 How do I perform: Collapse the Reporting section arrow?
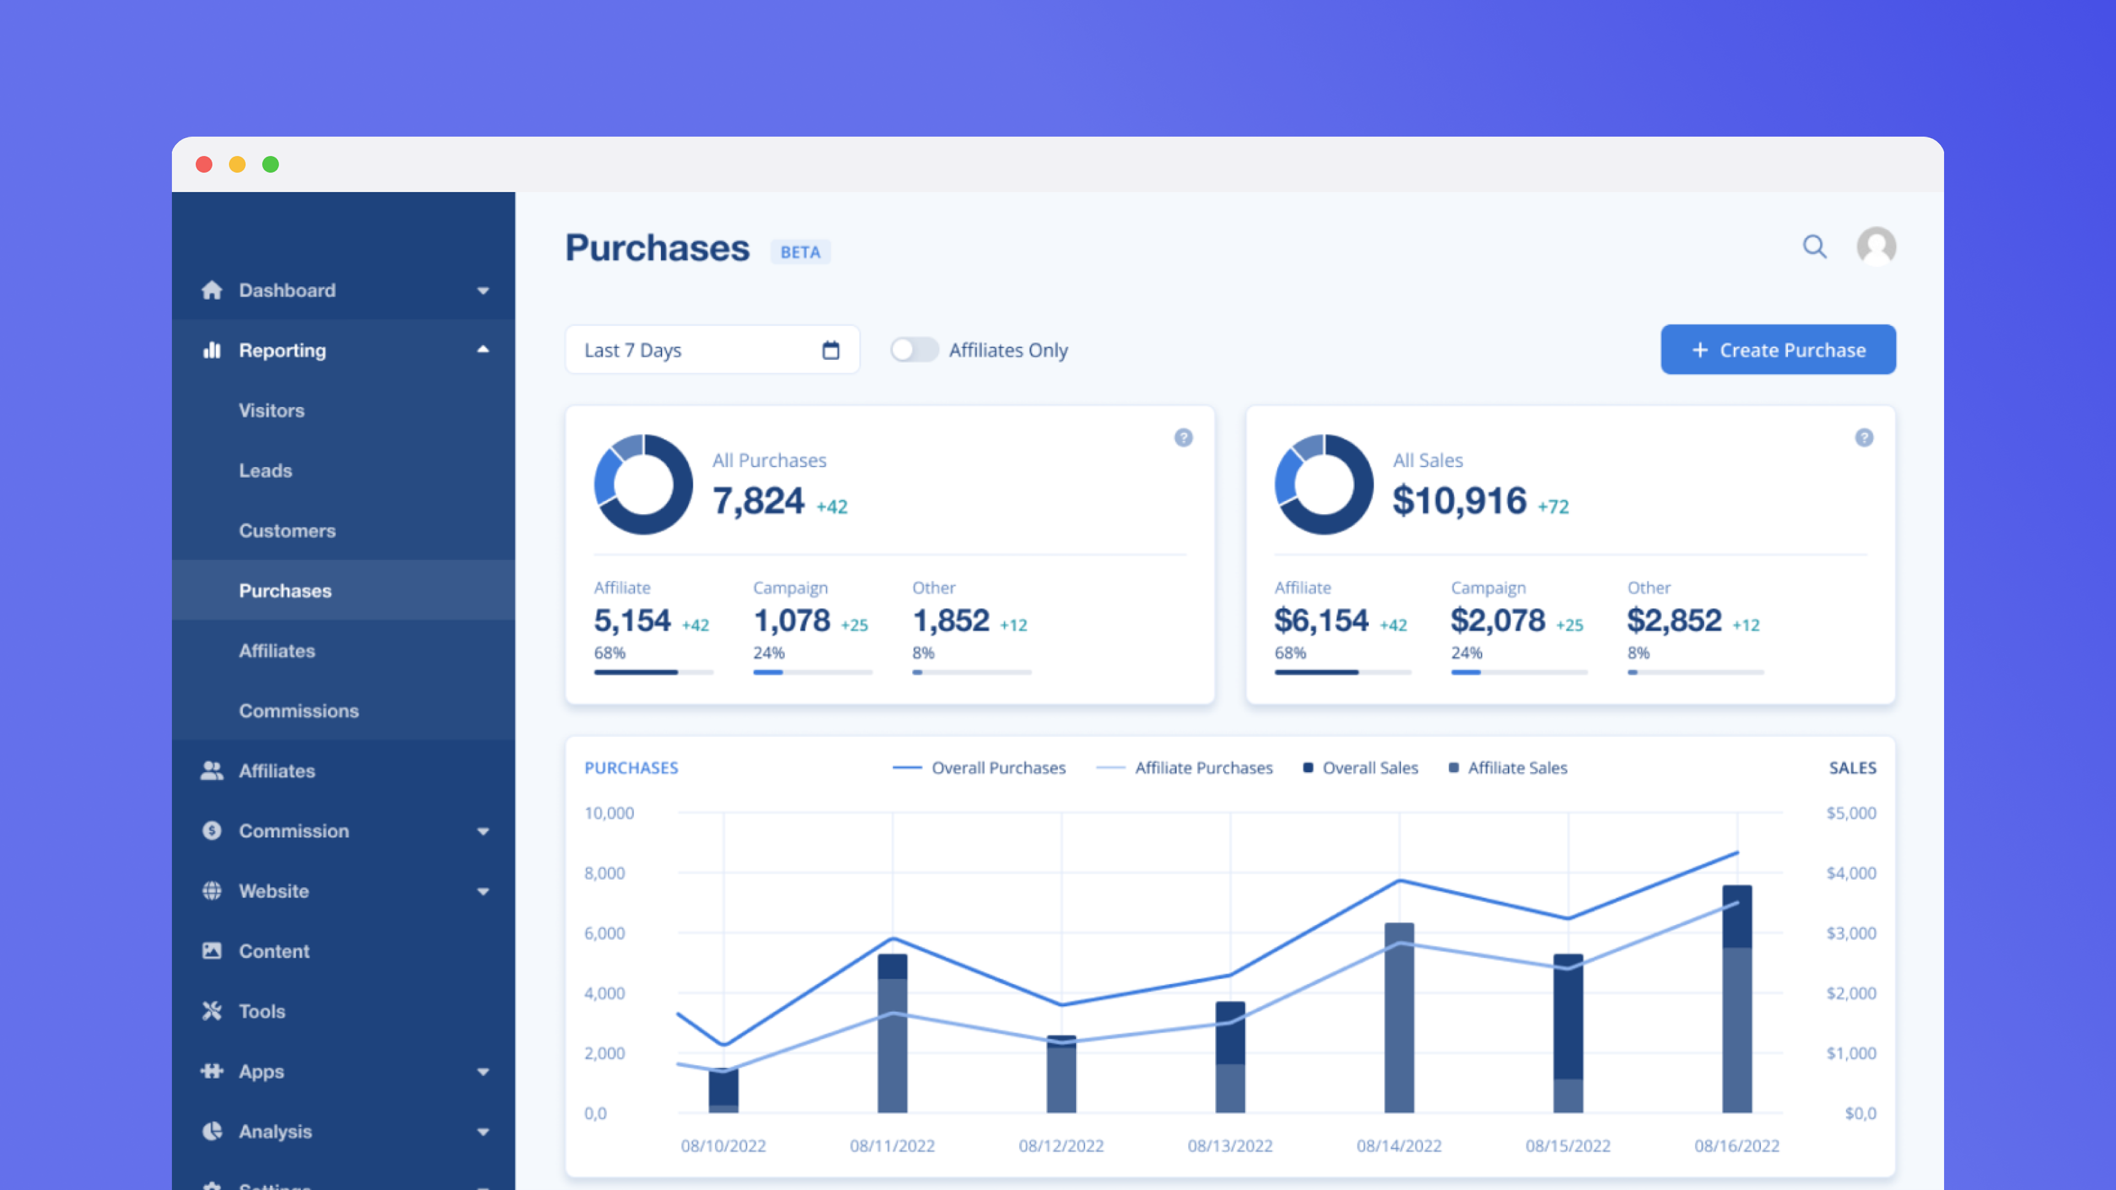click(483, 350)
